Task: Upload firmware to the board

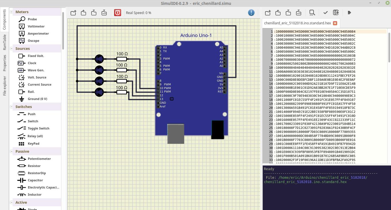Action: [x=336, y=13]
